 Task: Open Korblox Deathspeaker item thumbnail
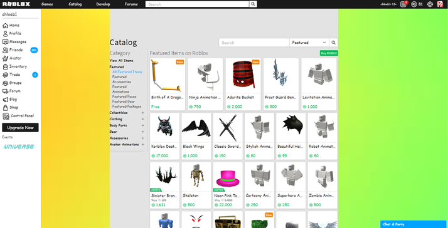[164, 128]
